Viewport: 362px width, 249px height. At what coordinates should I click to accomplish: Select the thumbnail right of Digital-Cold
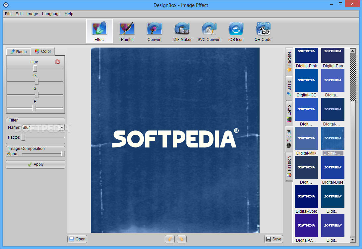tap(333, 196)
